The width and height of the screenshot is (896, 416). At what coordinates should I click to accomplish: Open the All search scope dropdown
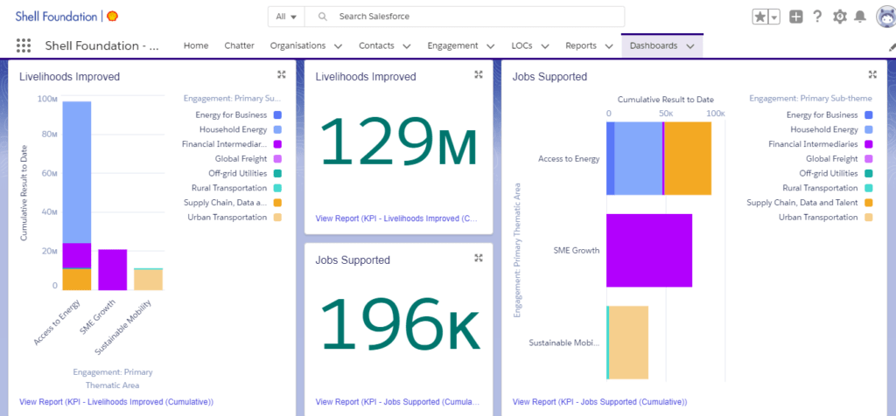286,17
